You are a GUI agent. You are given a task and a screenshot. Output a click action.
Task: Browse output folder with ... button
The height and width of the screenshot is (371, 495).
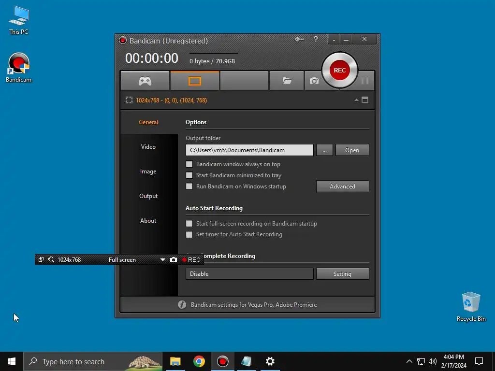[x=324, y=150]
